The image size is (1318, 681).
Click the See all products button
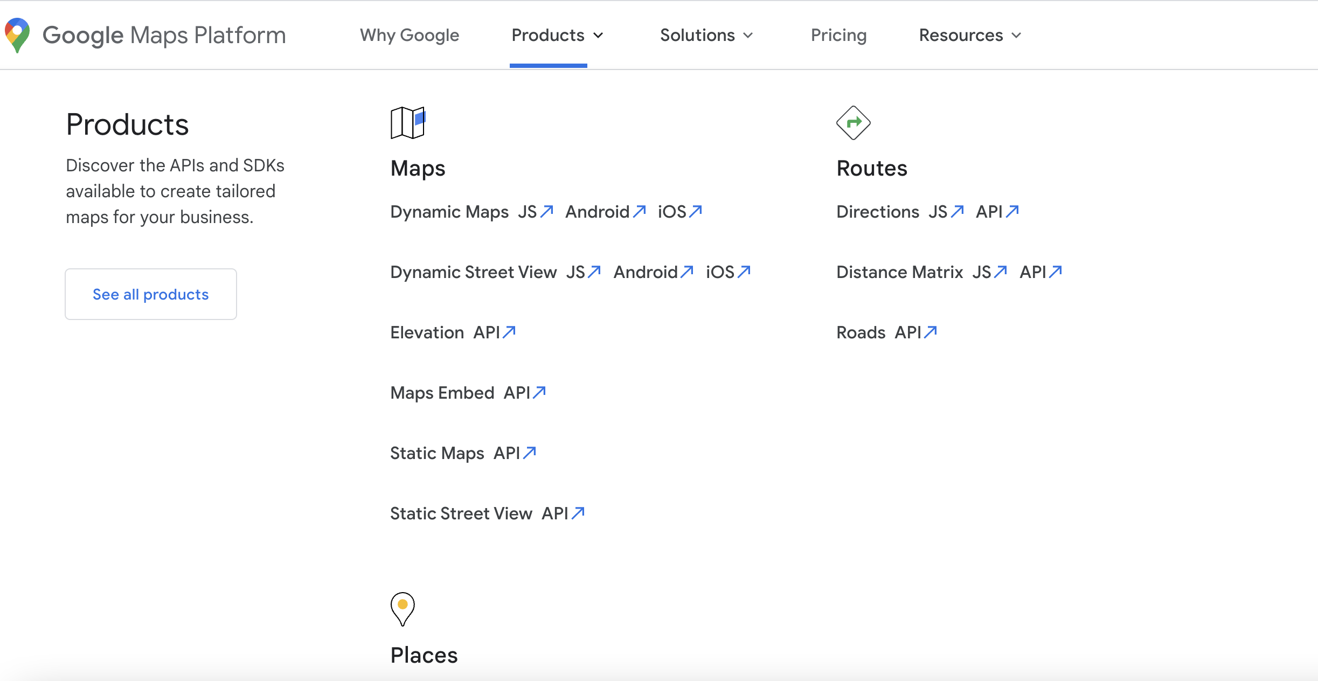click(151, 294)
